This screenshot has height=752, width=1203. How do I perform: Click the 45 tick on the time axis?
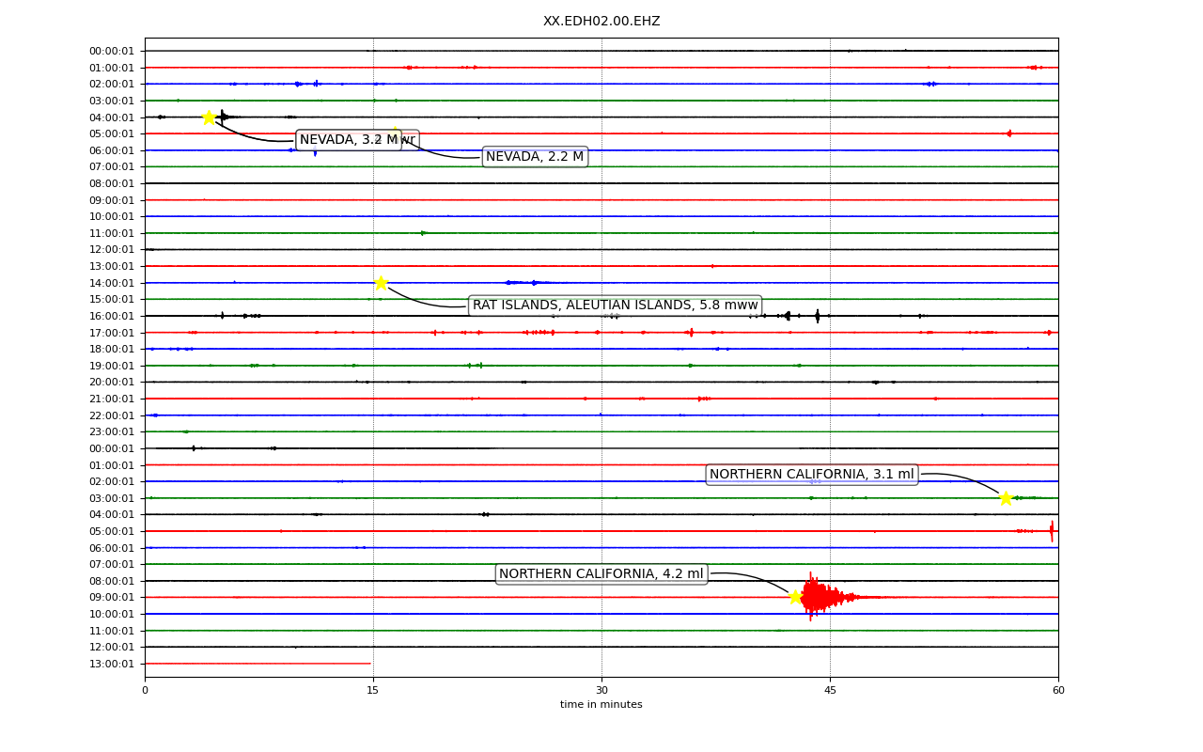click(830, 691)
